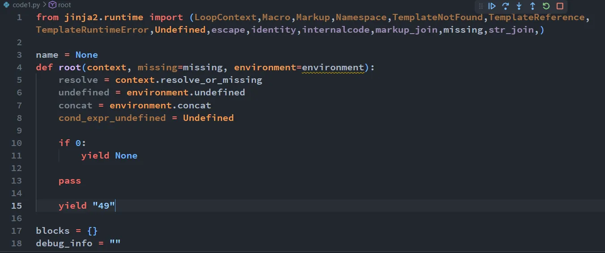Screen dimensions: 605x253
Task: Click the "49" string literal
Action: coord(104,206)
